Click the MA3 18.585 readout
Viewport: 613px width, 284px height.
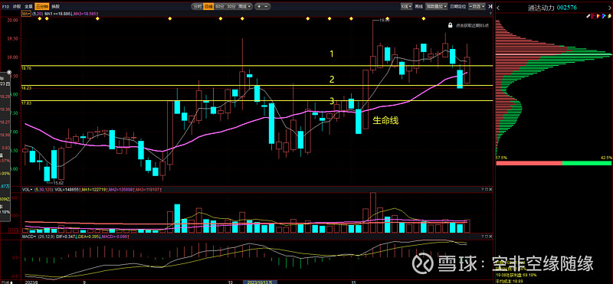point(85,14)
